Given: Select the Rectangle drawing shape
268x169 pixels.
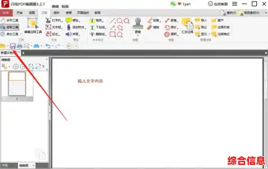Looking at the screenshot, I should tap(113, 34).
